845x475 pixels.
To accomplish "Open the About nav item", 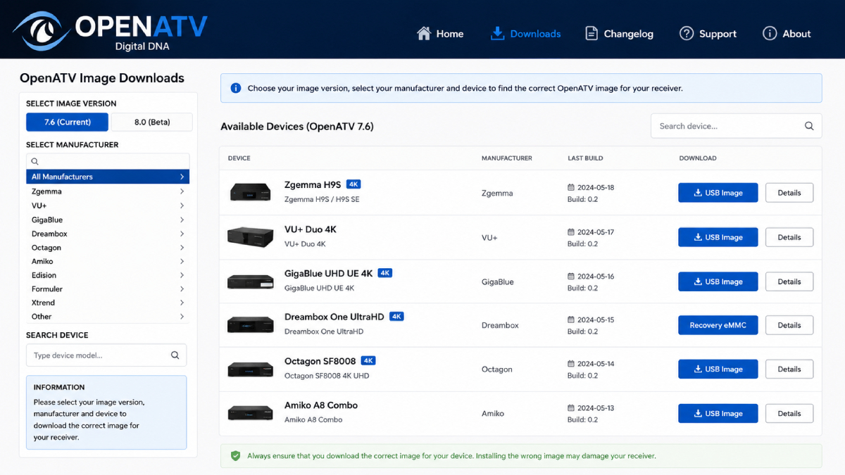I will click(x=787, y=33).
